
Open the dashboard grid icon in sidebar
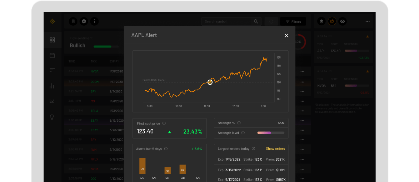[x=53, y=40]
